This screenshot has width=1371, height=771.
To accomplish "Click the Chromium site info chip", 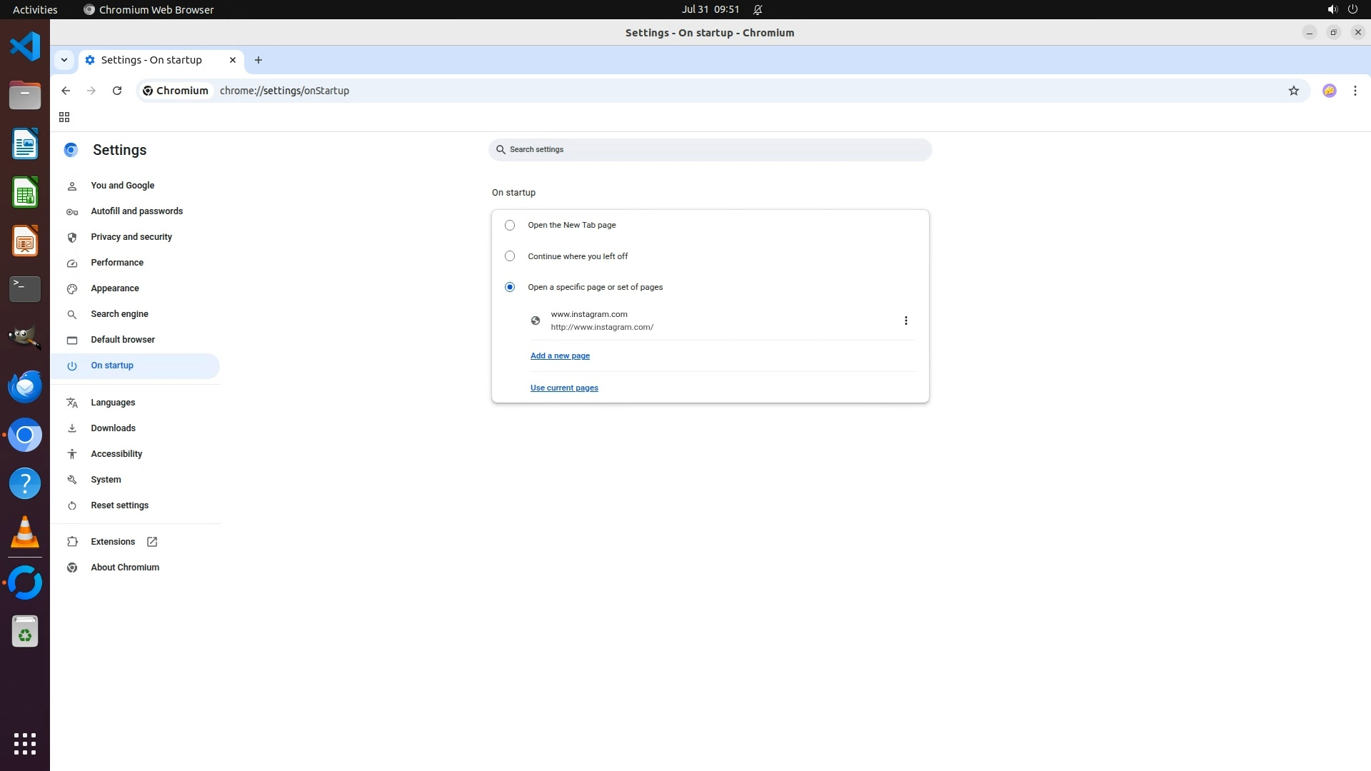I will 176,91.
